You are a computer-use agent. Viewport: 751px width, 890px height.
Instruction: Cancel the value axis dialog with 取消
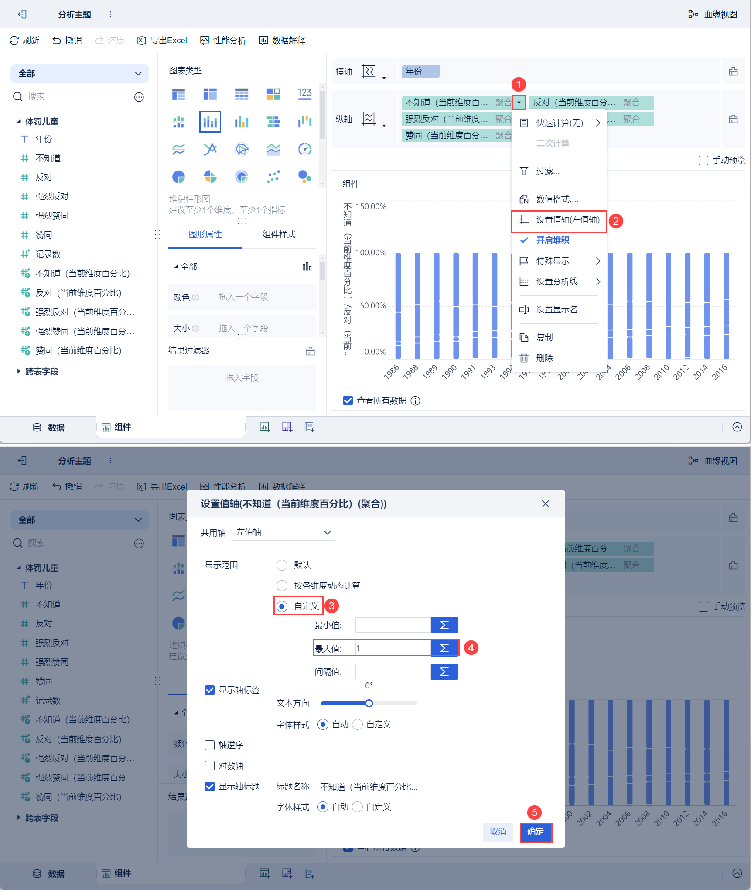tap(498, 832)
